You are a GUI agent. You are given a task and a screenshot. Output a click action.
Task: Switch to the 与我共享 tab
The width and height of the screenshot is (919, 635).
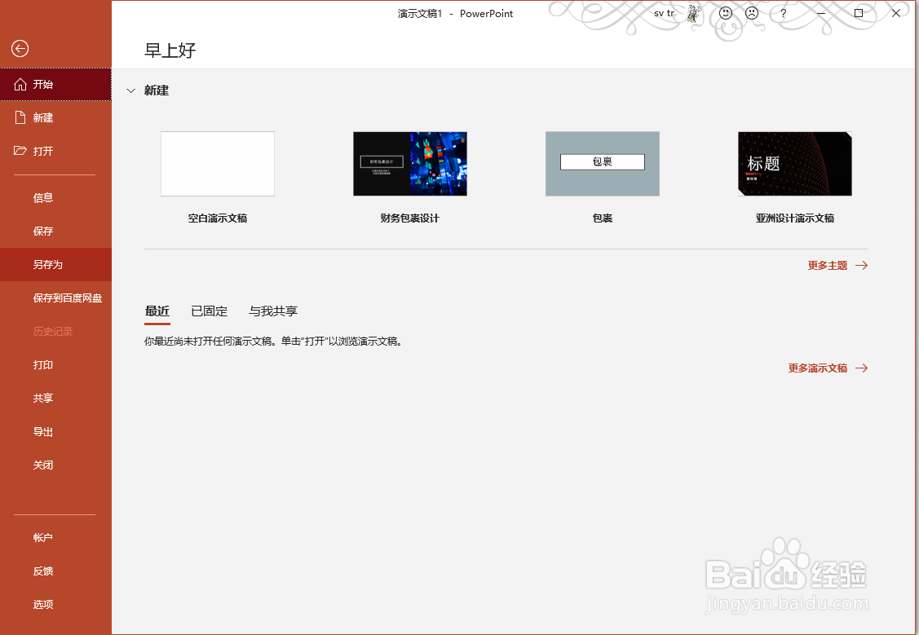(x=272, y=311)
